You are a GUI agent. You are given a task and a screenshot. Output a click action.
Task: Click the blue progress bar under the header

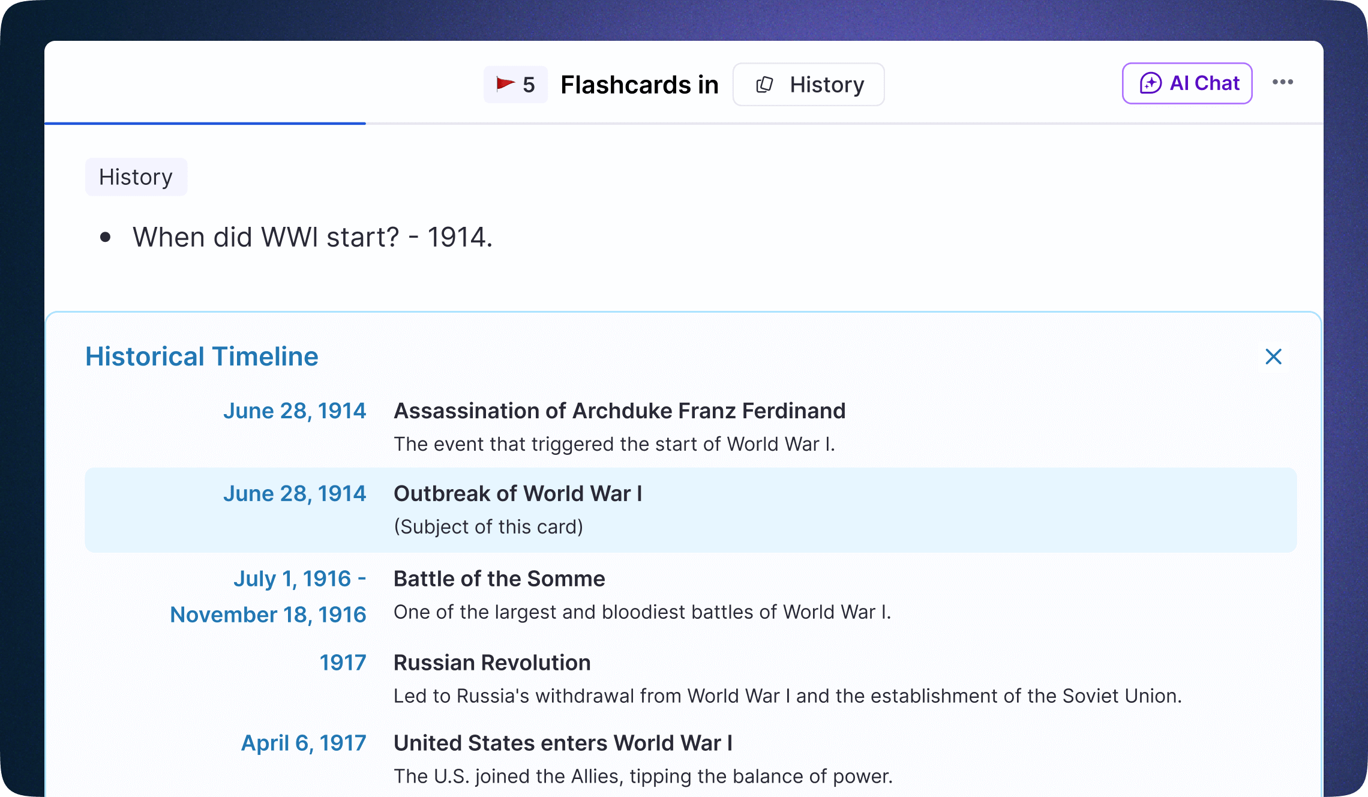(206, 124)
